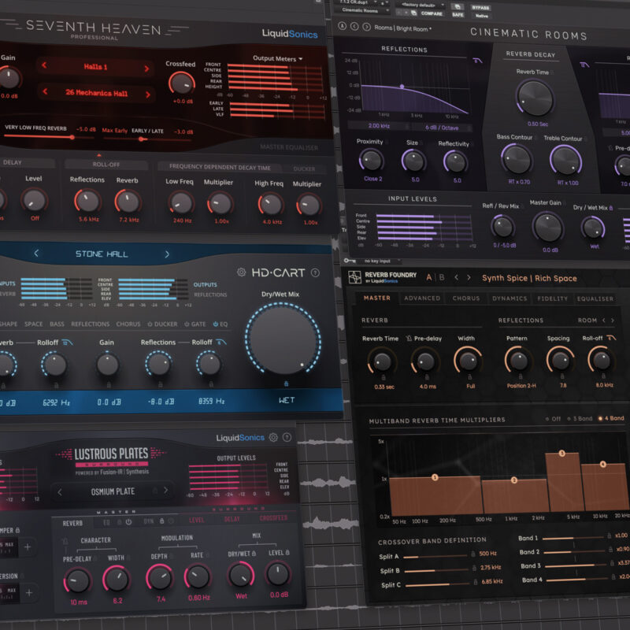Screen dimensions: 630x630
Task: Click REFLECTIONS meter label in HD Cart
Action: pos(210,295)
